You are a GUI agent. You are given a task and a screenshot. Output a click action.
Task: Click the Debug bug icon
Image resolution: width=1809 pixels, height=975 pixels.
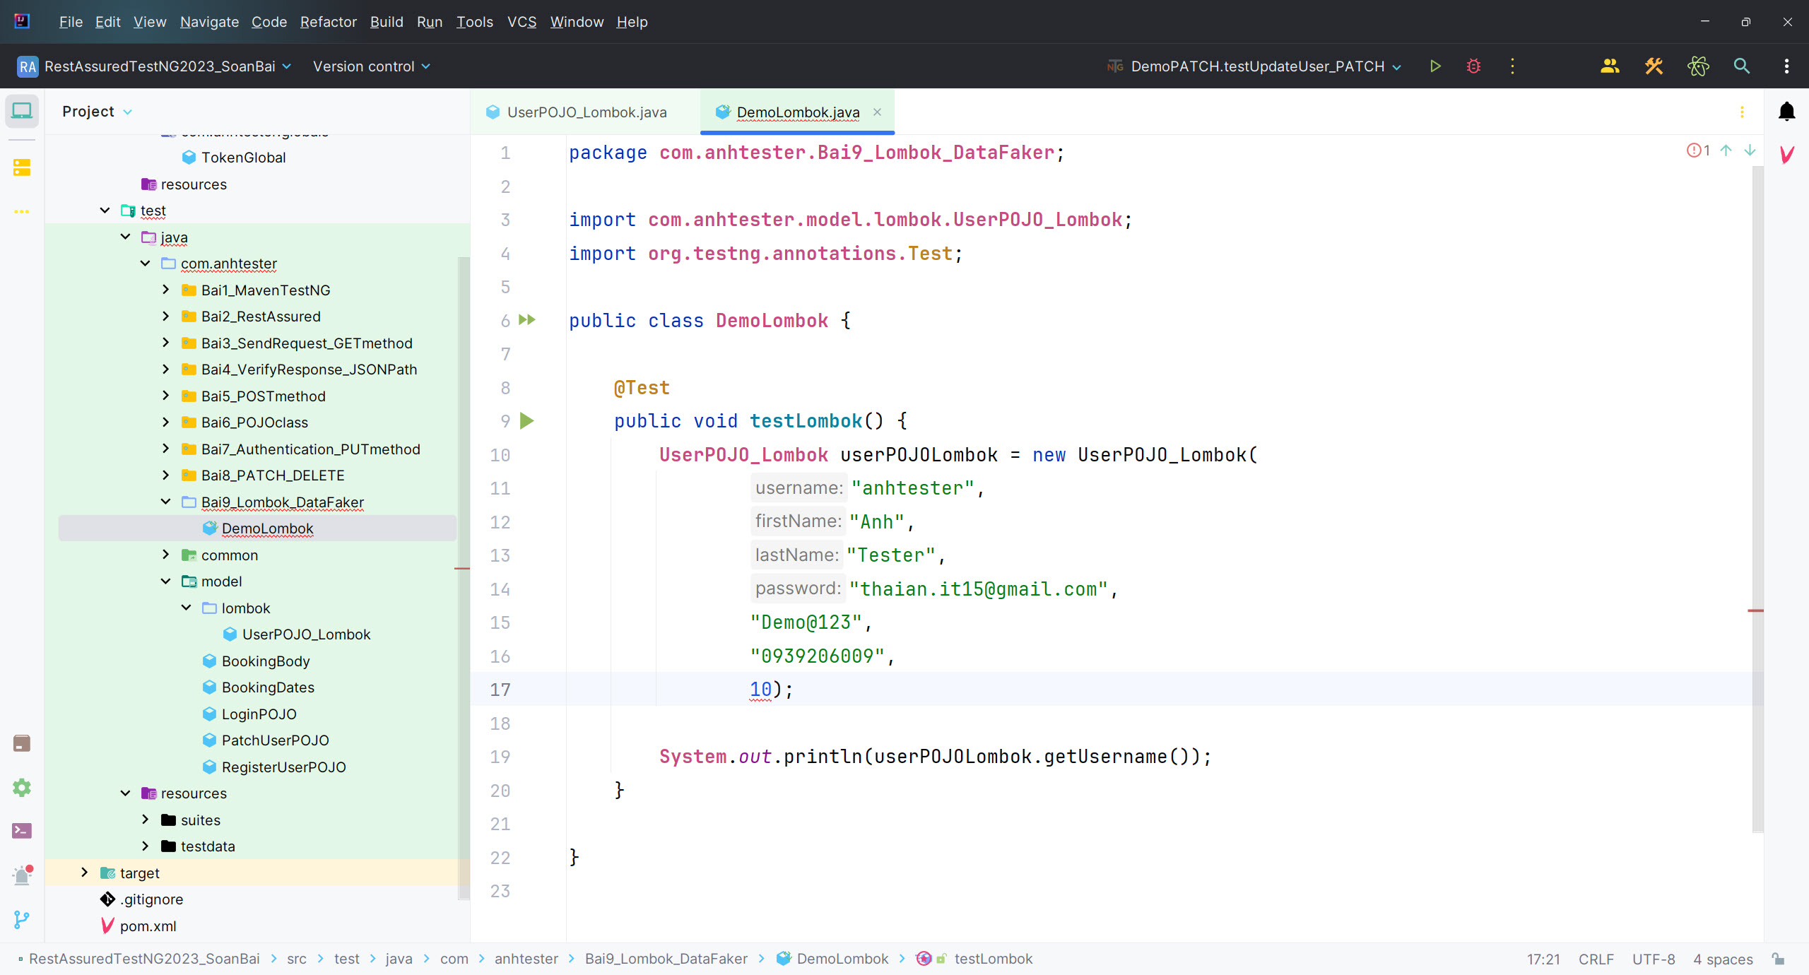click(x=1473, y=66)
